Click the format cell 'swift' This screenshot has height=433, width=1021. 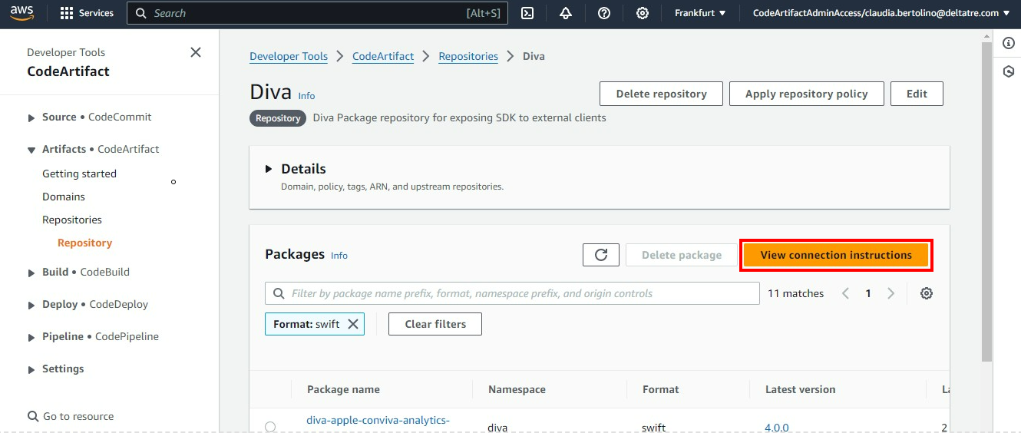click(654, 428)
